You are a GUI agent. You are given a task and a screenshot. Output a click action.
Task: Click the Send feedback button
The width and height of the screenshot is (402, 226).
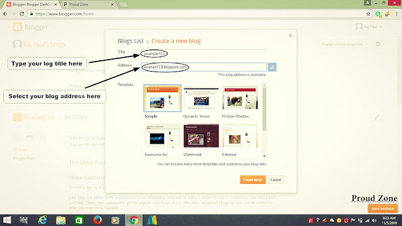[383, 208]
